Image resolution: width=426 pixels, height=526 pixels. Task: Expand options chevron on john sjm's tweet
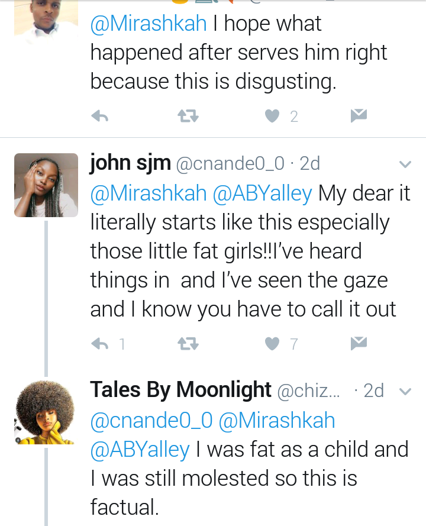[405, 164]
